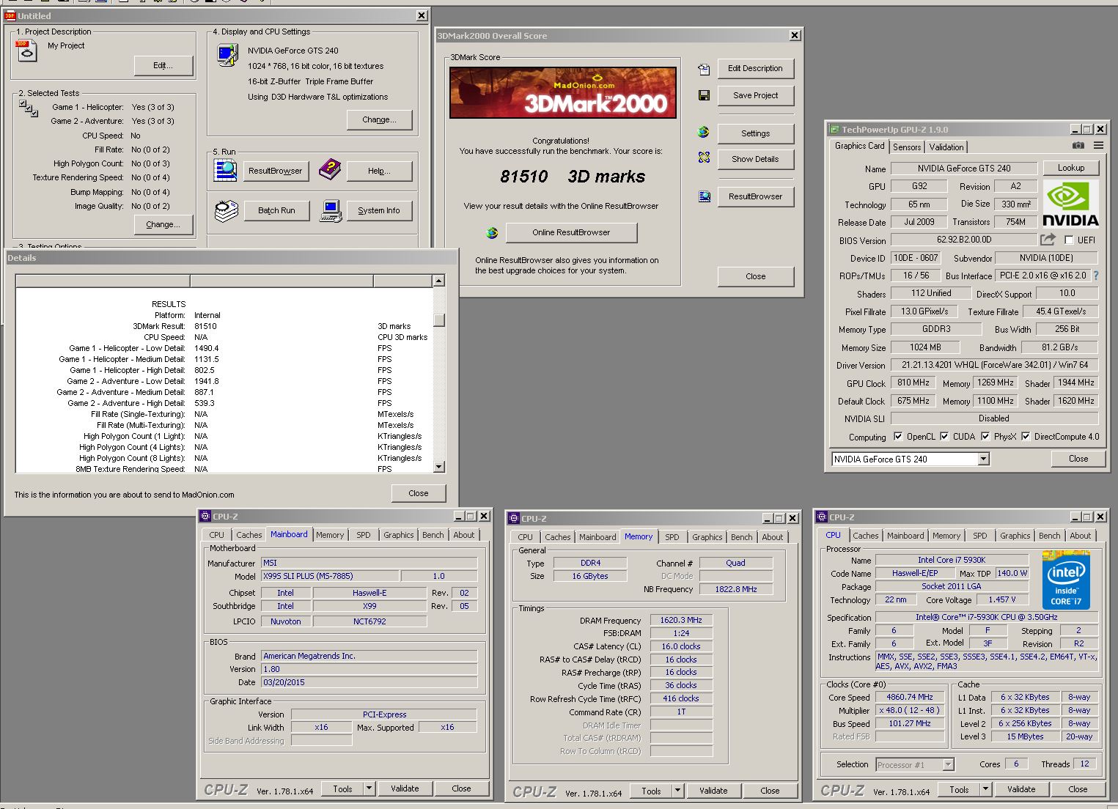
Task: Open the Bench tab in CPU CPU-Z window
Action: coord(1049,536)
